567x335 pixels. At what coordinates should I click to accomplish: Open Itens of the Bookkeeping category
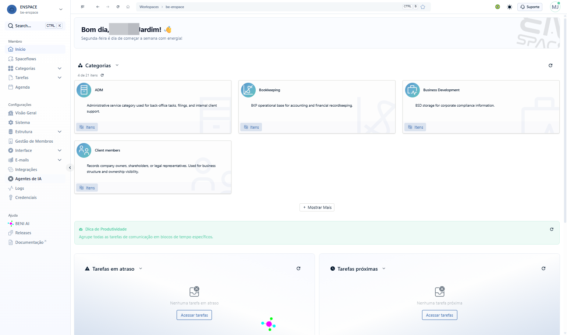[251, 127]
